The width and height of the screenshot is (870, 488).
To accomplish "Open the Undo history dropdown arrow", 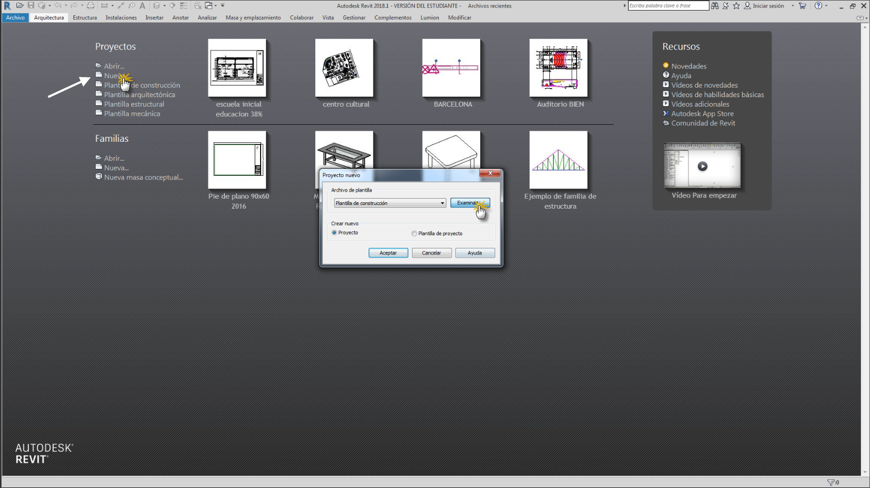I will (x=66, y=5).
